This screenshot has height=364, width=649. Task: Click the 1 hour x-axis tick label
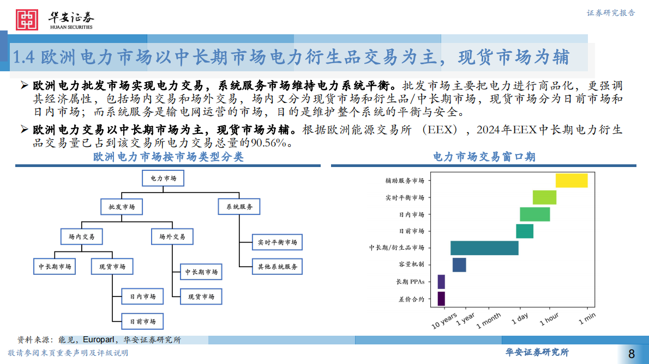tap(549, 319)
